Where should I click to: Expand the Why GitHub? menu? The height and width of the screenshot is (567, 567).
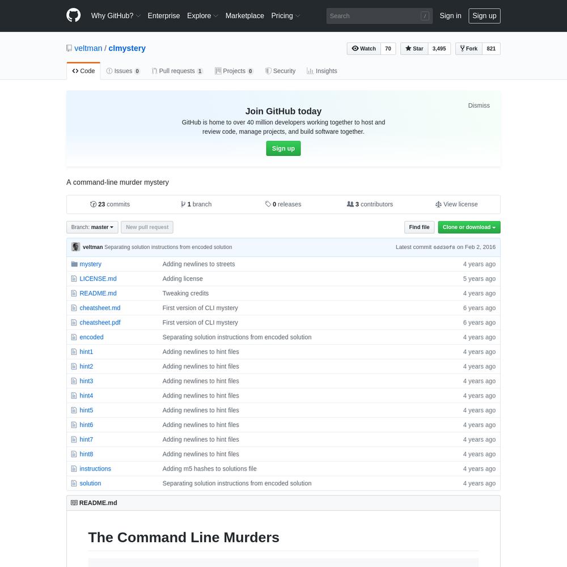point(116,16)
